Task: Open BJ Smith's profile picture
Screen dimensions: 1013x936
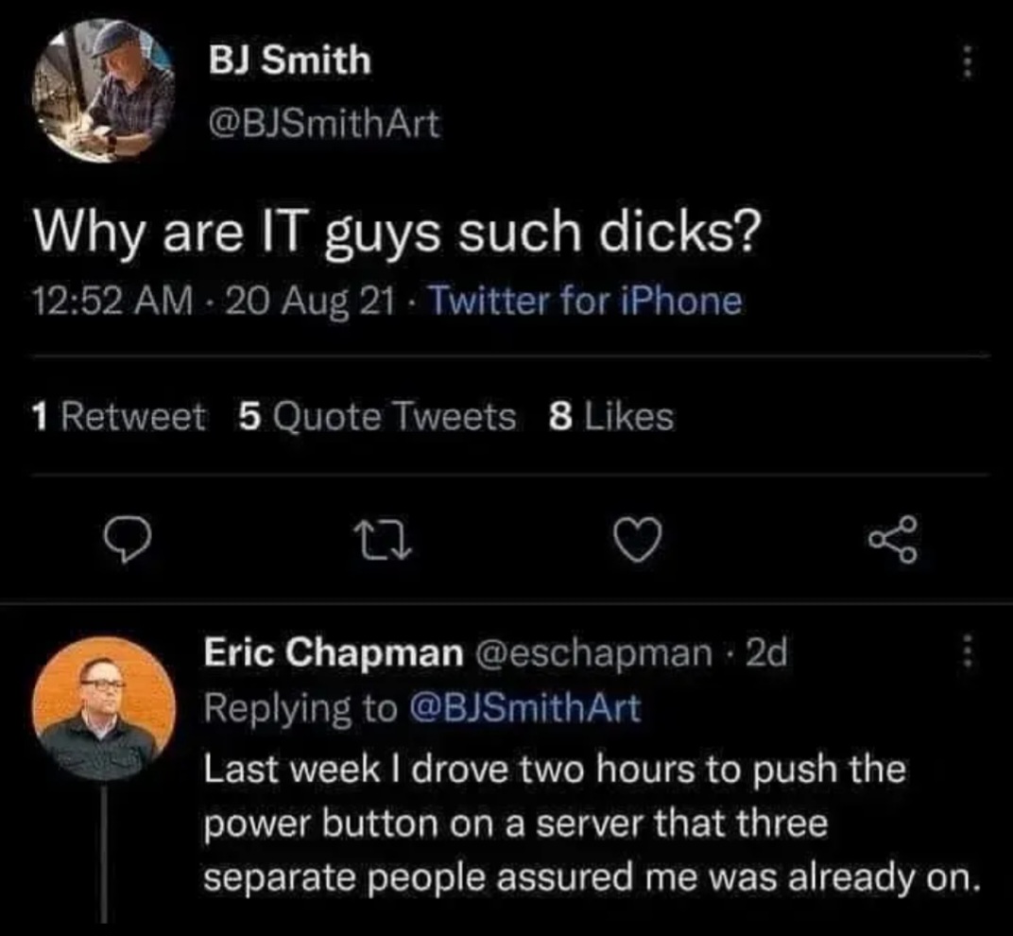Action: point(104,91)
